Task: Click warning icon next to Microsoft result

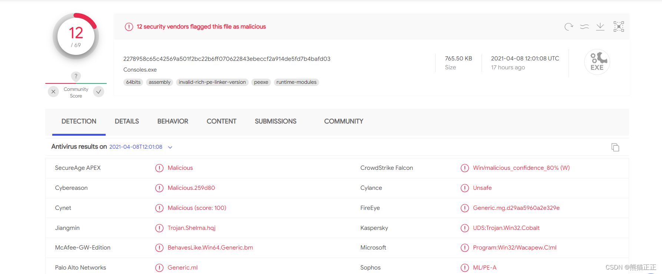Action: click(465, 248)
